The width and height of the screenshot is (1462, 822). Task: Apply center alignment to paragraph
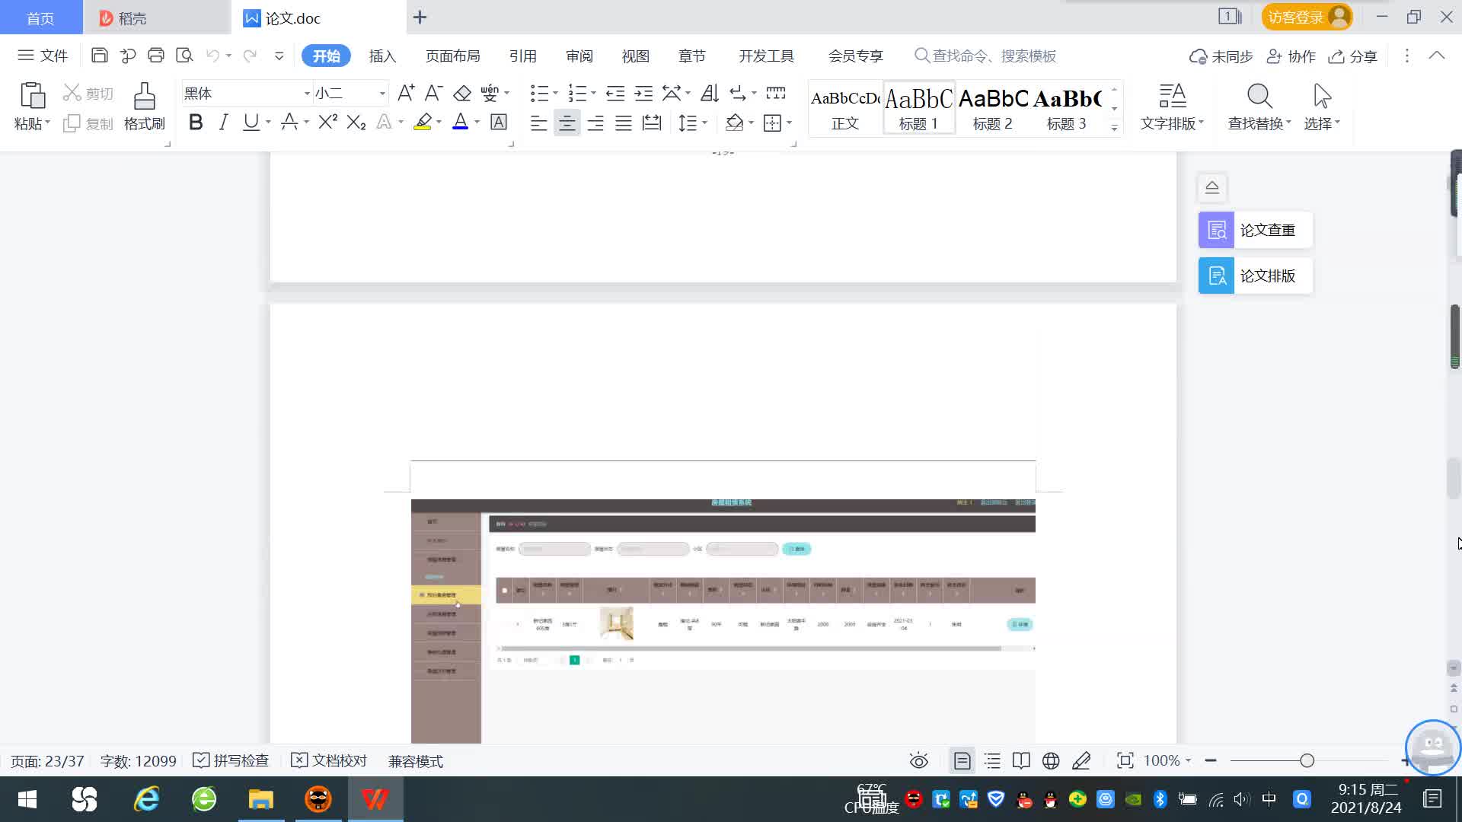coord(567,123)
